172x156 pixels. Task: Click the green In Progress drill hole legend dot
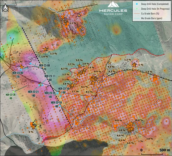[137, 9]
